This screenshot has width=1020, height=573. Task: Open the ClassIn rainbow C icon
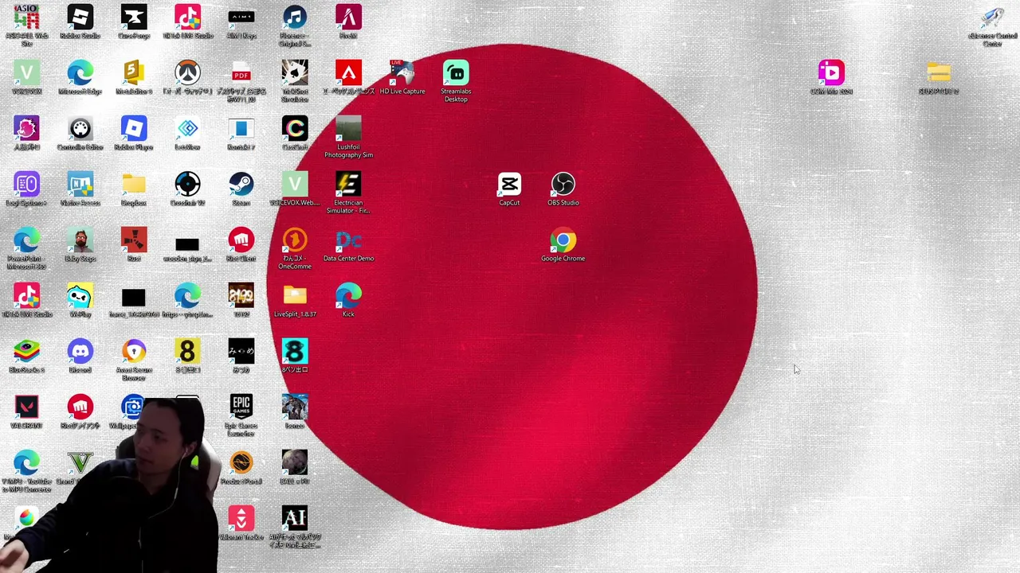pos(295,129)
